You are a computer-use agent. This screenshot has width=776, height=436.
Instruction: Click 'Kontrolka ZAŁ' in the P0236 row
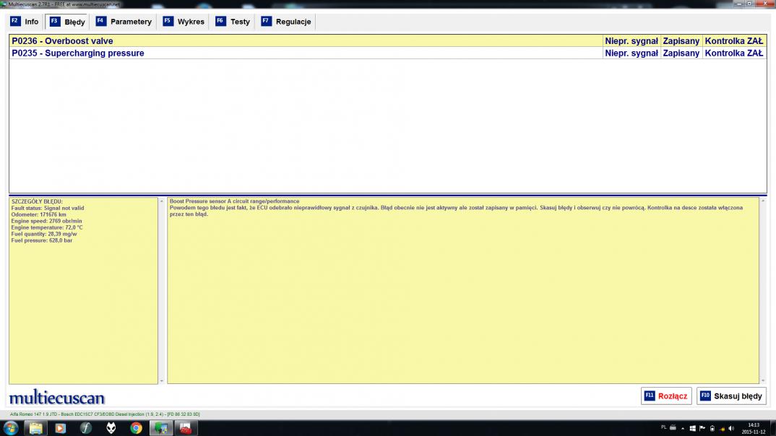[733, 41]
